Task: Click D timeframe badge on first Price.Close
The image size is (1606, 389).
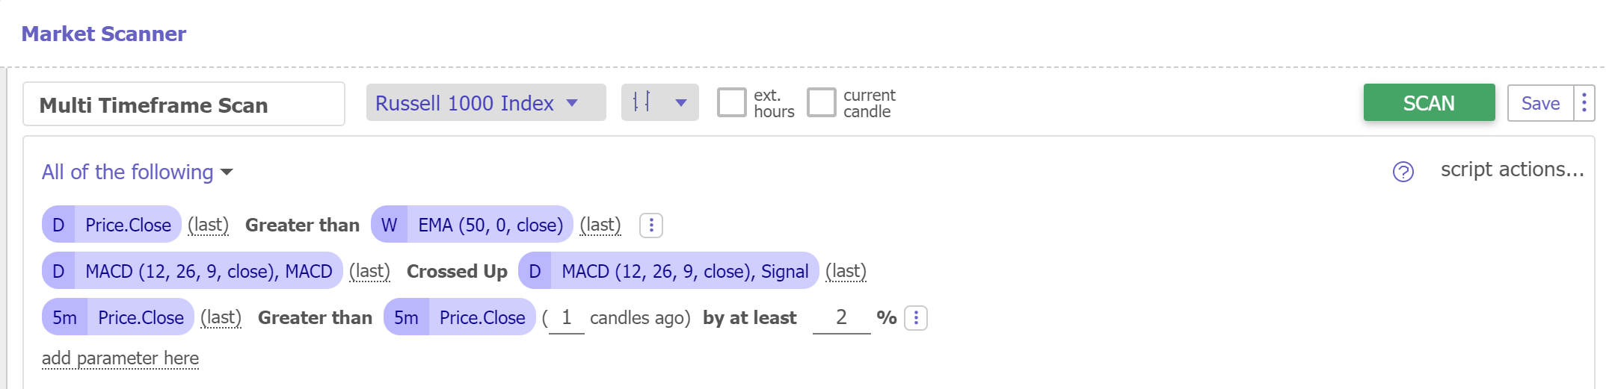Action: (x=58, y=225)
